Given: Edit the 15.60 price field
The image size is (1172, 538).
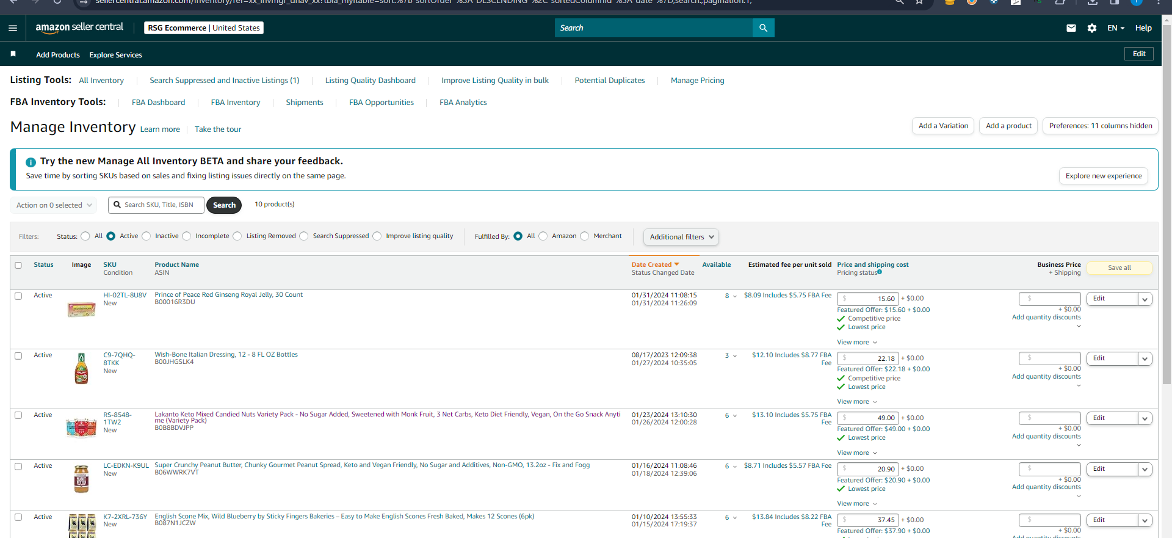Looking at the screenshot, I should [868, 299].
